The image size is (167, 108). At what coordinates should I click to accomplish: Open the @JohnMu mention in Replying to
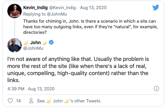tap(57, 14)
